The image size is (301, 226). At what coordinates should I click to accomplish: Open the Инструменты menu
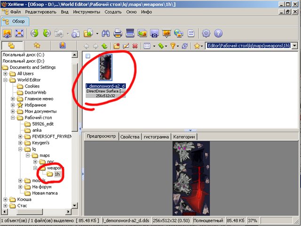click(87, 12)
